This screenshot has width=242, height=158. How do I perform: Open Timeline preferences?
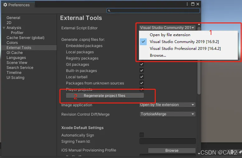(14, 73)
